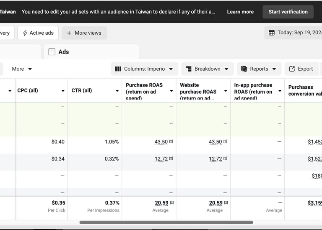The width and height of the screenshot is (322, 230).
Task: Click the lightning bolt icon on Active ads
Action: 25,33
